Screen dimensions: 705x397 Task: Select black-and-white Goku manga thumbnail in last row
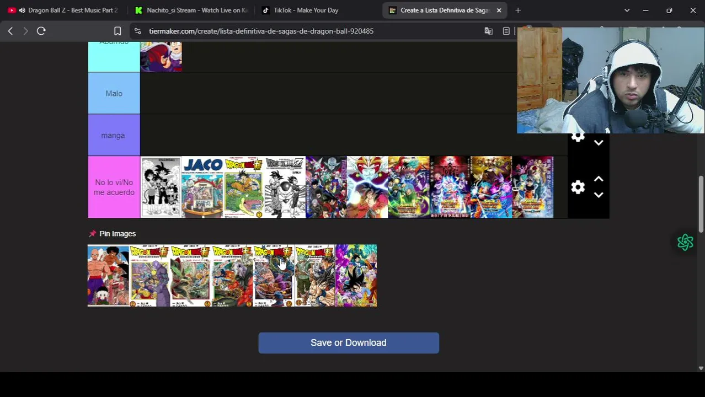tap(161, 187)
